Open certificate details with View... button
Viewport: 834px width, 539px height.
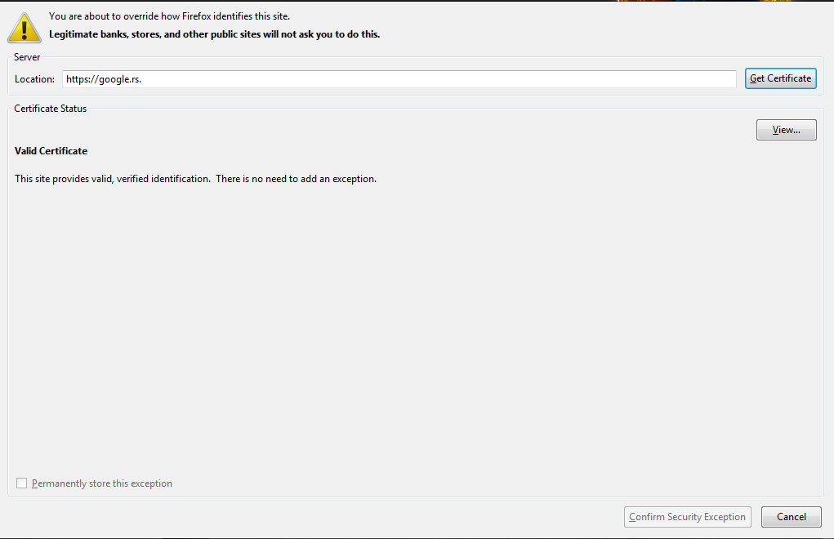tap(786, 130)
